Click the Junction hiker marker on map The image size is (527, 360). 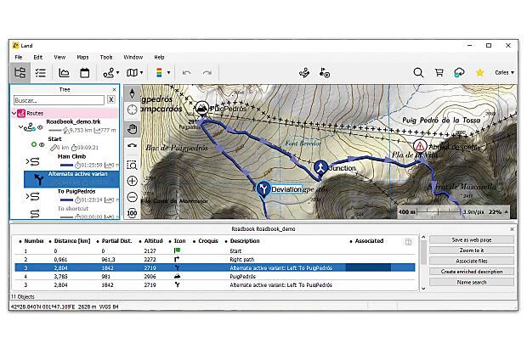(321, 167)
